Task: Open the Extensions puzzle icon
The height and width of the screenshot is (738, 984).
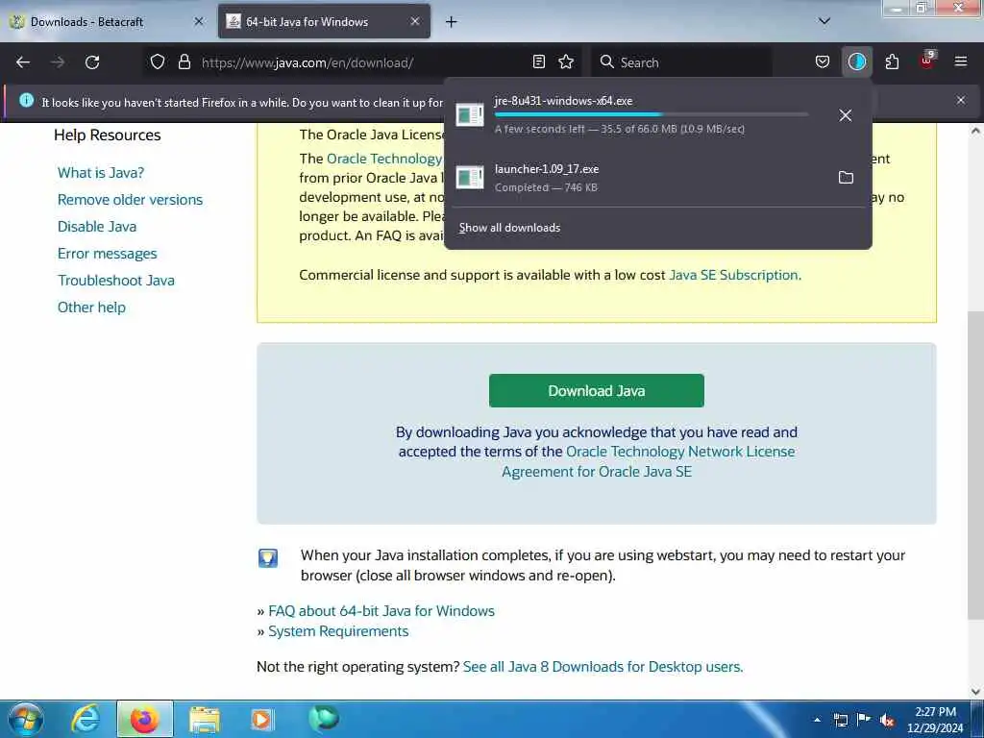Action: point(892,61)
